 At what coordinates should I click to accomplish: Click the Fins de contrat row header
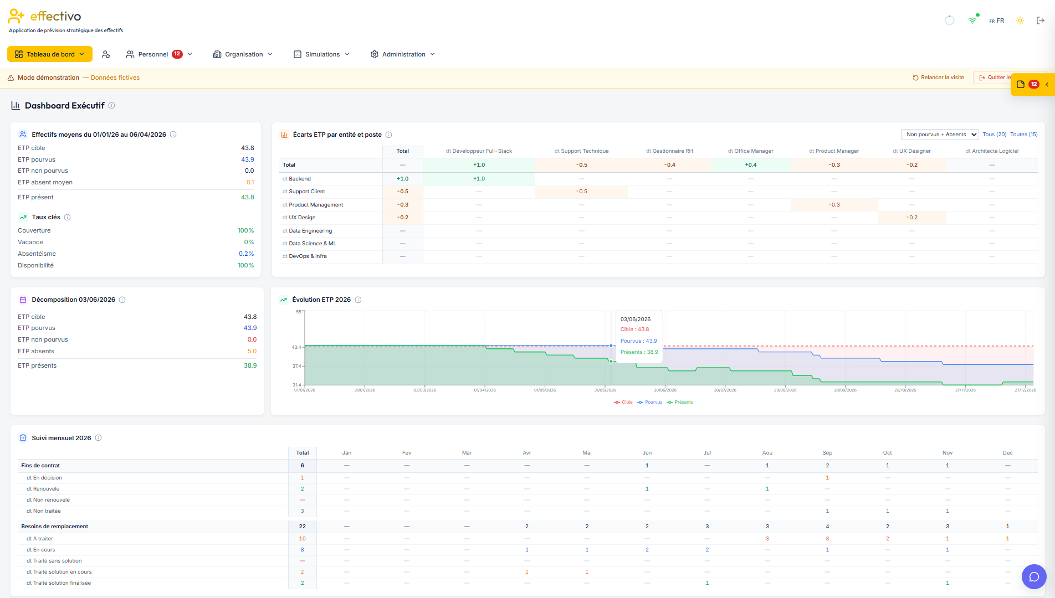click(40, 466)
